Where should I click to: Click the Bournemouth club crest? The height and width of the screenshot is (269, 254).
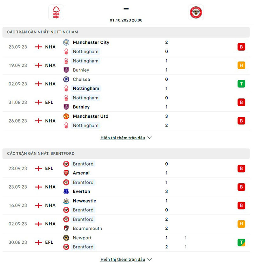coord(66,228)
